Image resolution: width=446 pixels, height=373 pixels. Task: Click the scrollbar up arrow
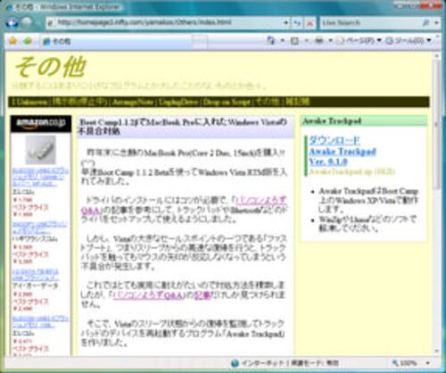[436, 56]
